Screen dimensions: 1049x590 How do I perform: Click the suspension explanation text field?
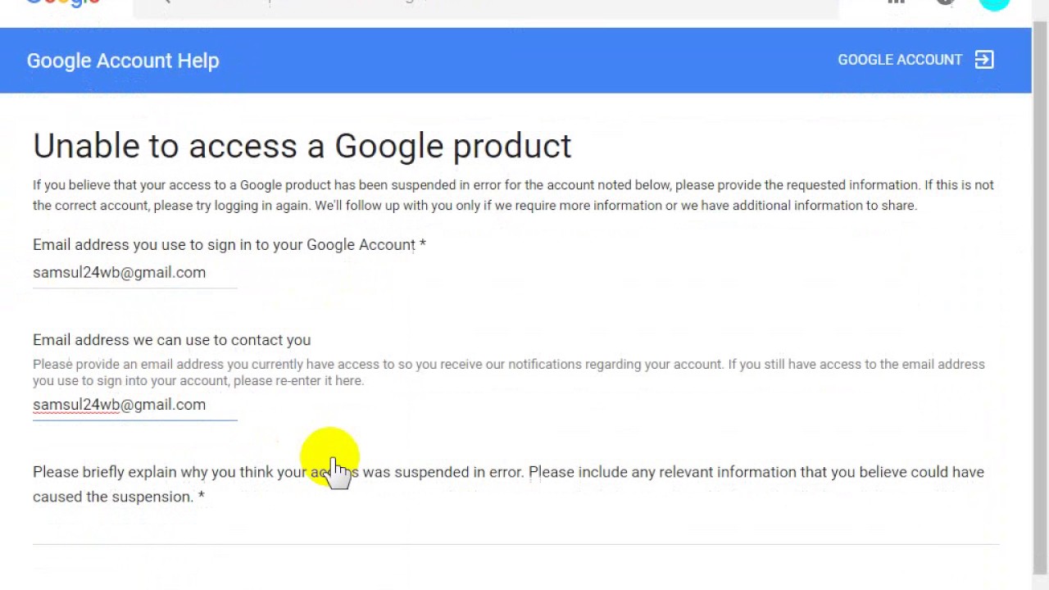[516, 529]
